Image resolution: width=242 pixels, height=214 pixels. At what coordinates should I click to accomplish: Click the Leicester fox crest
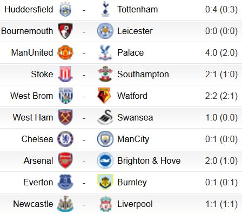pos(105,31)
